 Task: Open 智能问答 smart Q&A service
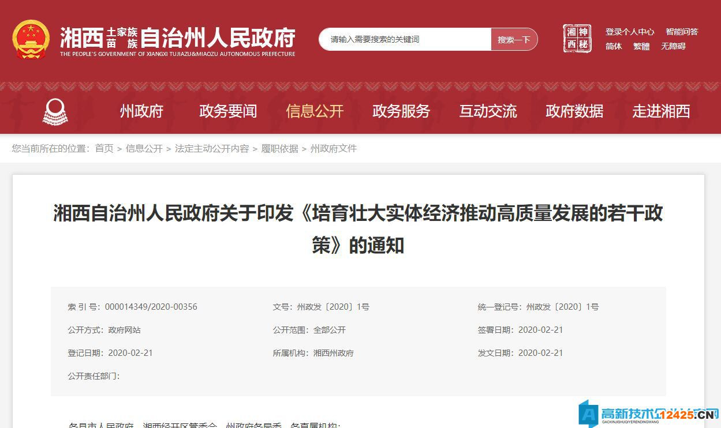click(683, 32)
